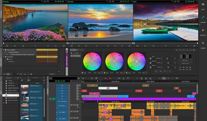This screenshot has width=207, height=121.
Task: Open the COLOR workspace icon
Action: click(x=203, y=17)
